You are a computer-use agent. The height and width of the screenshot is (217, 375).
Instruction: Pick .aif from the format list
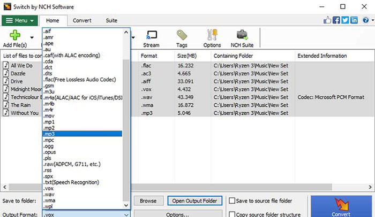point(82,31)
